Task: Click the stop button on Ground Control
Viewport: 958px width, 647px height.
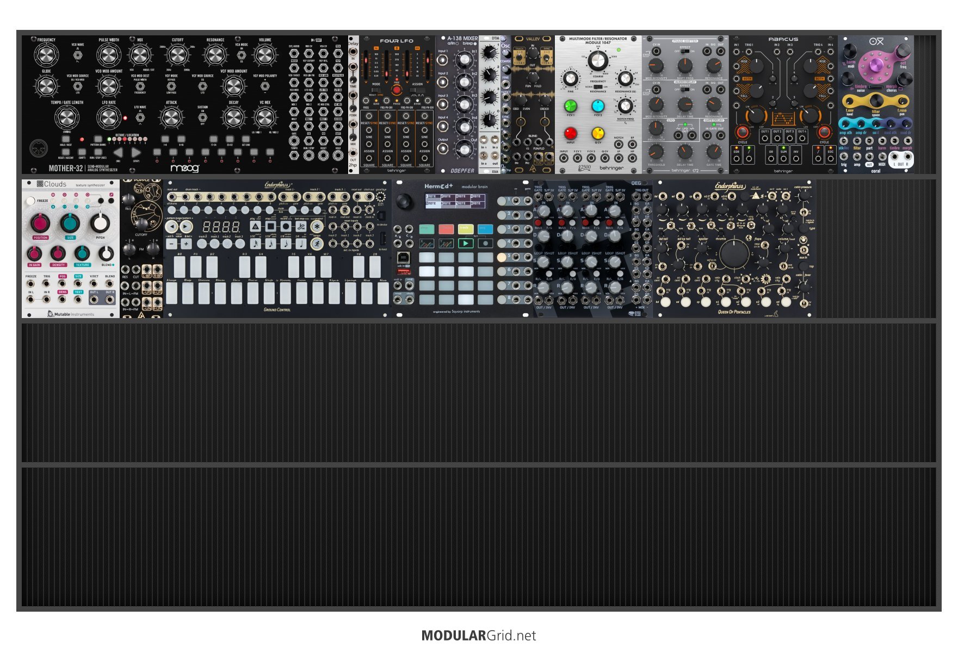Action: 270,226
